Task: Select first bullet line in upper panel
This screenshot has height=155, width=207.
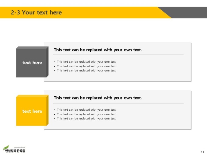Action: pos(86,62)
